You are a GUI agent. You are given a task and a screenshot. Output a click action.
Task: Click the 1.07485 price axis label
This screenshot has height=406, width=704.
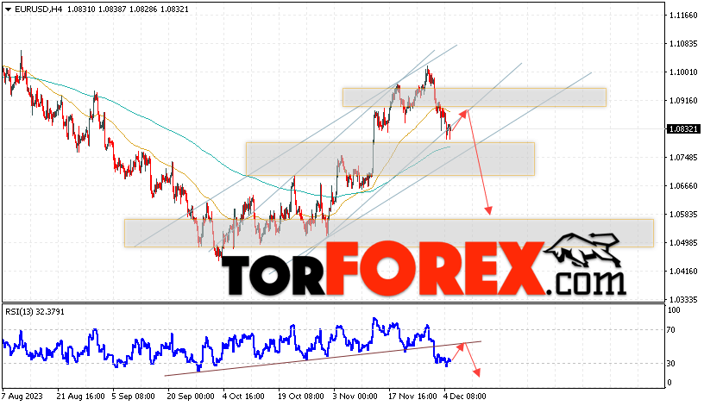coord(683,158)
